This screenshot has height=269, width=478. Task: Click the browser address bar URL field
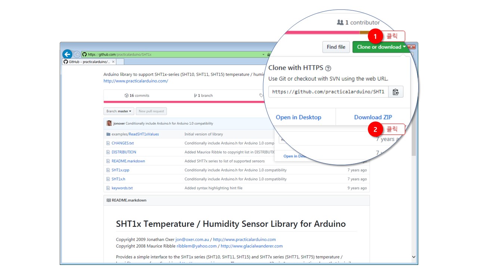coord(172,55)
